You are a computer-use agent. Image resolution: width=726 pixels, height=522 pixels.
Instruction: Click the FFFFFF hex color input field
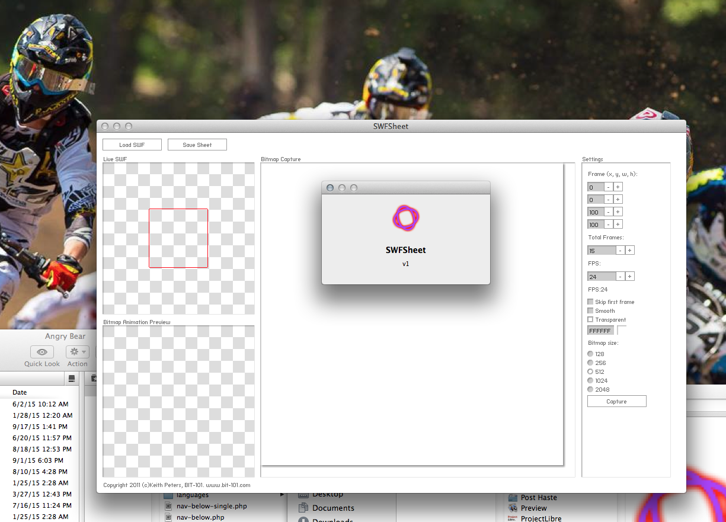[600, 331]
